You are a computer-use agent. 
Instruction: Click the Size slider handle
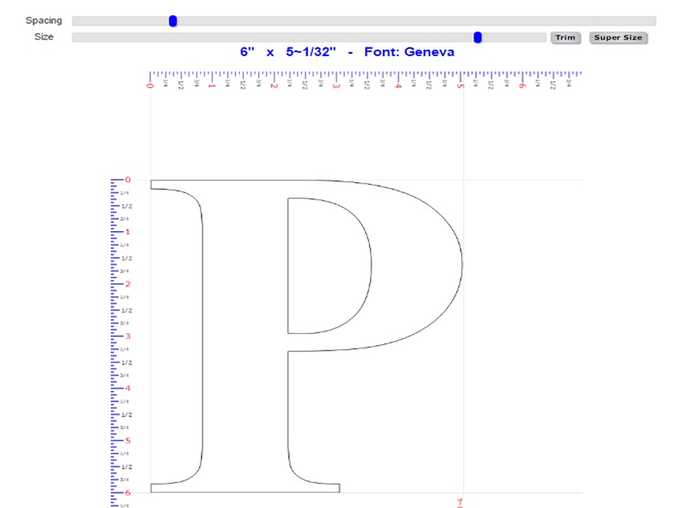coord(477,38)
